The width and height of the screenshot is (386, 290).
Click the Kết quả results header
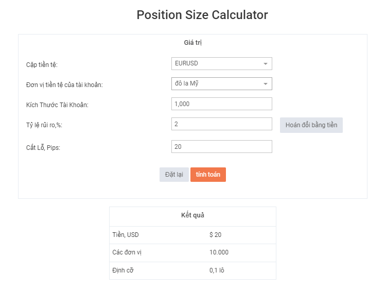coord(192,215)
